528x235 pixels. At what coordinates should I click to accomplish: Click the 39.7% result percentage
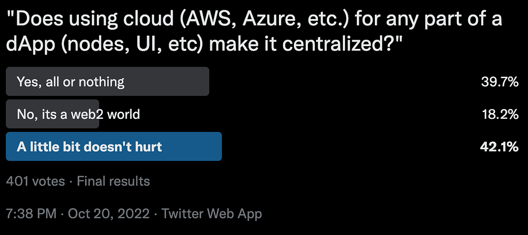click(x=500, y=82)
